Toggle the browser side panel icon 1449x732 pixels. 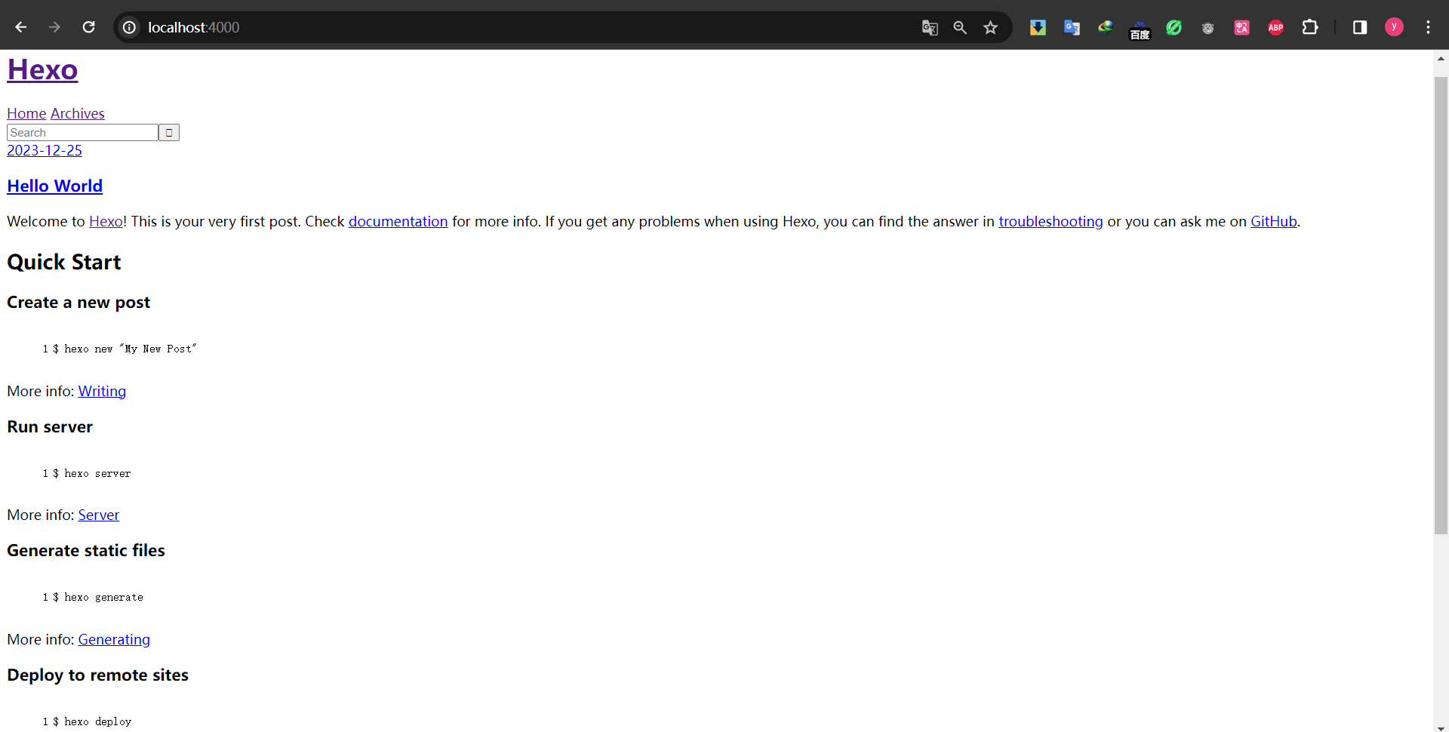(x=1360, y=28)
